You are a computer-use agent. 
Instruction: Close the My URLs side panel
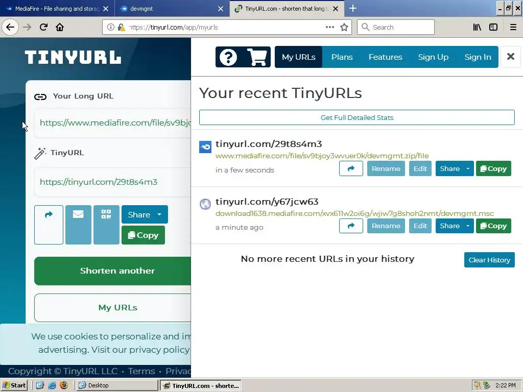click(x=511, y=57)
